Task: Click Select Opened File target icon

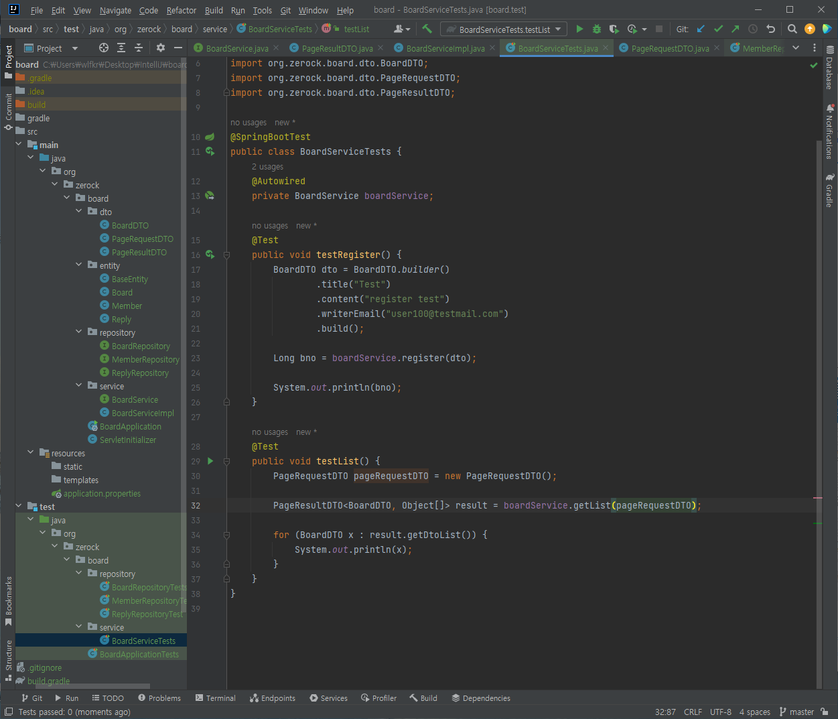Action: [x=104, y=48]
